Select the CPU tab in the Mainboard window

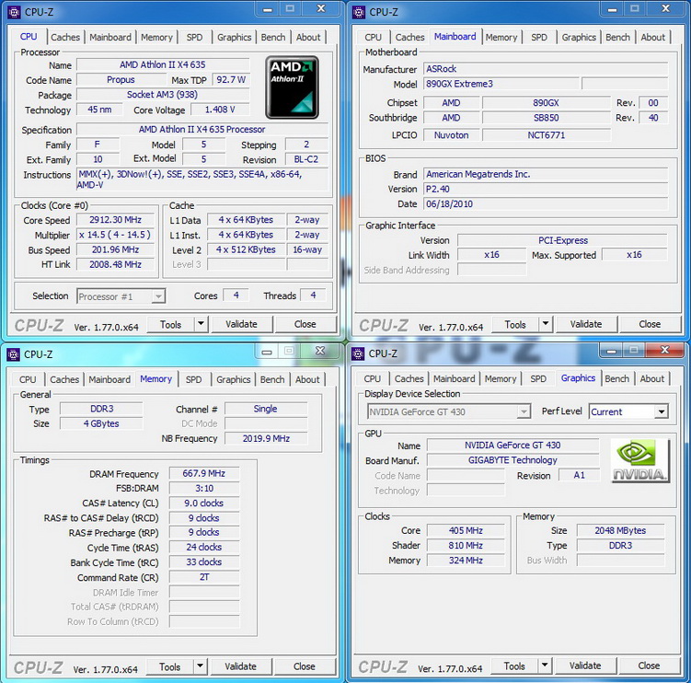[373, 38]
